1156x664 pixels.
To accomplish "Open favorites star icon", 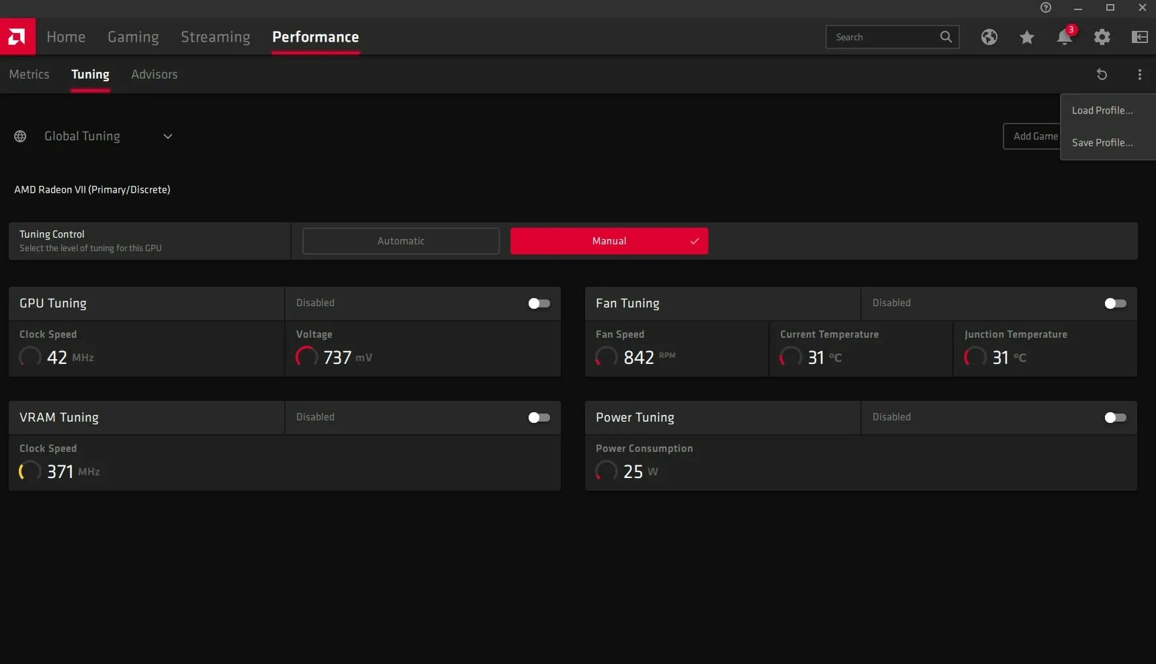I will 1027,37.
